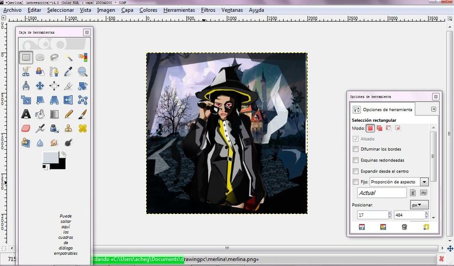
Task: Click the Actual aspect ratio field
Action: pos(382,193)
